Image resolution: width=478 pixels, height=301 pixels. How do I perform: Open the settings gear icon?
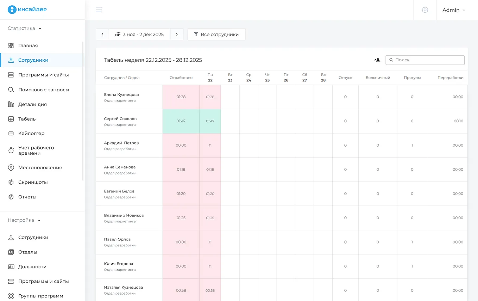point(425,10)
